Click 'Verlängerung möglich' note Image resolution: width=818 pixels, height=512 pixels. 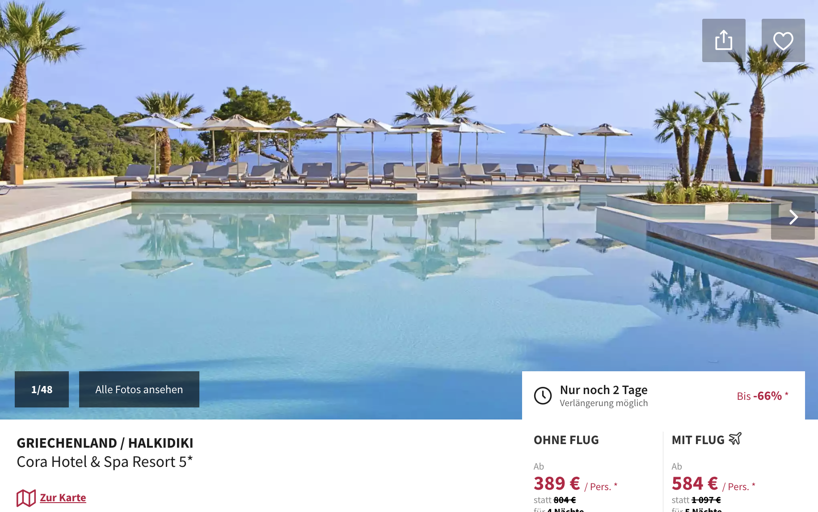click(x=603, y=403)
